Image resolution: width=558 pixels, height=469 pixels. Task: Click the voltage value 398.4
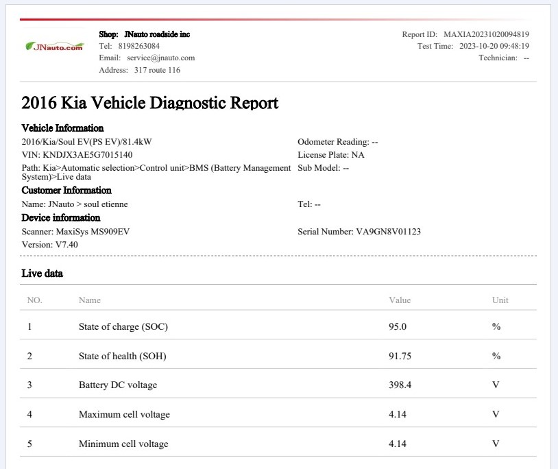pos(400,385)
